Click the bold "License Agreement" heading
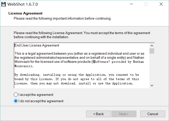 point(25,13)
